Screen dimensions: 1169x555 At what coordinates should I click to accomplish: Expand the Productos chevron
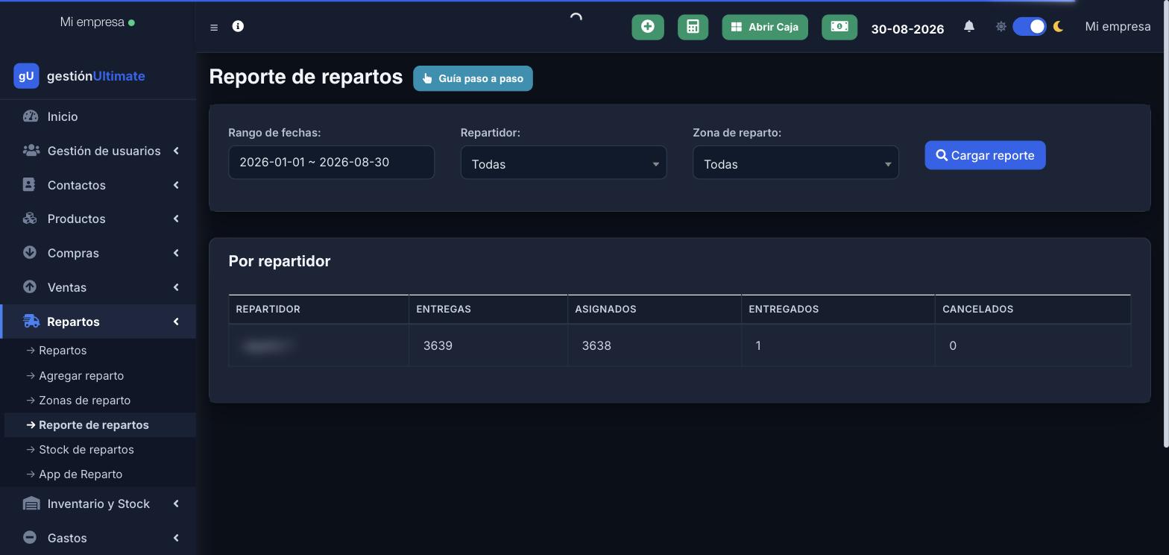[x=176, y=219]
